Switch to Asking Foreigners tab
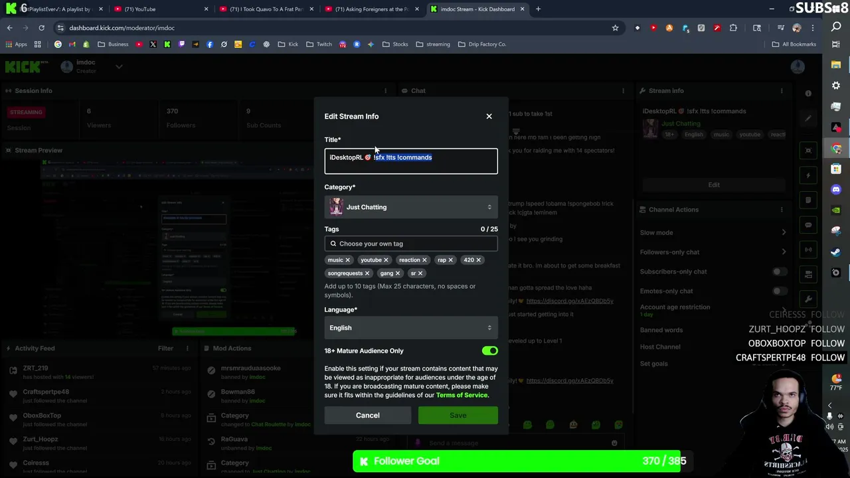This screenshot has width=850, height=478. point(372,9)
